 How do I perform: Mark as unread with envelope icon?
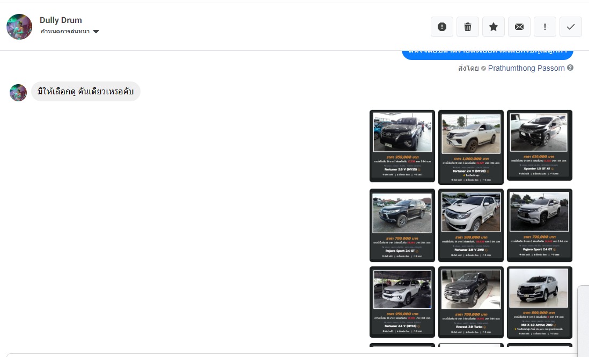tap(519, 27)
